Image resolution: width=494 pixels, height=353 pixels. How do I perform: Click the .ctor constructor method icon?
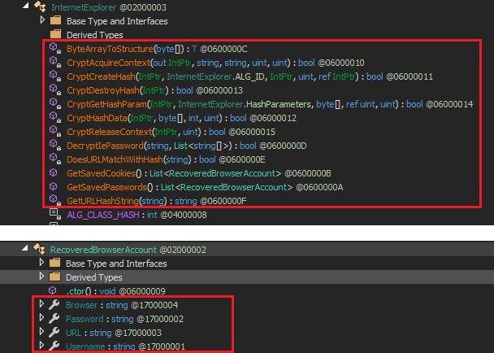(x=53, y=290)
